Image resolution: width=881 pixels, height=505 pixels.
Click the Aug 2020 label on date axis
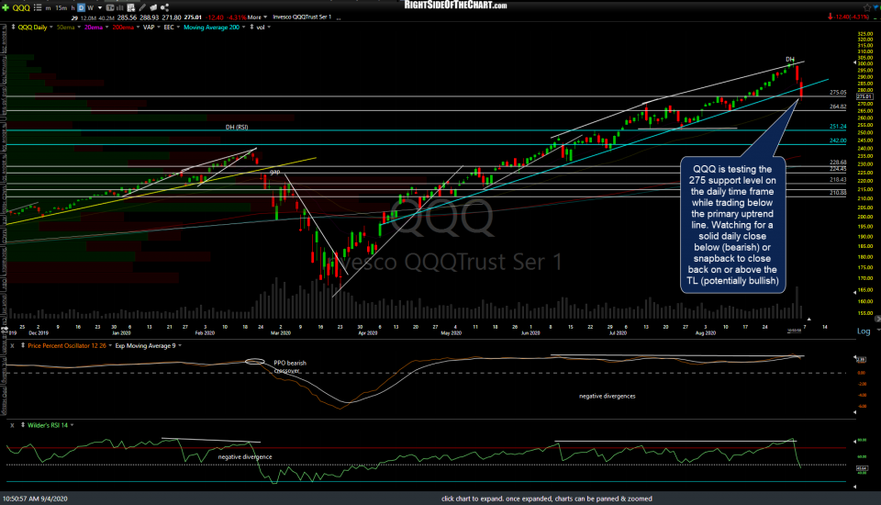706,333
